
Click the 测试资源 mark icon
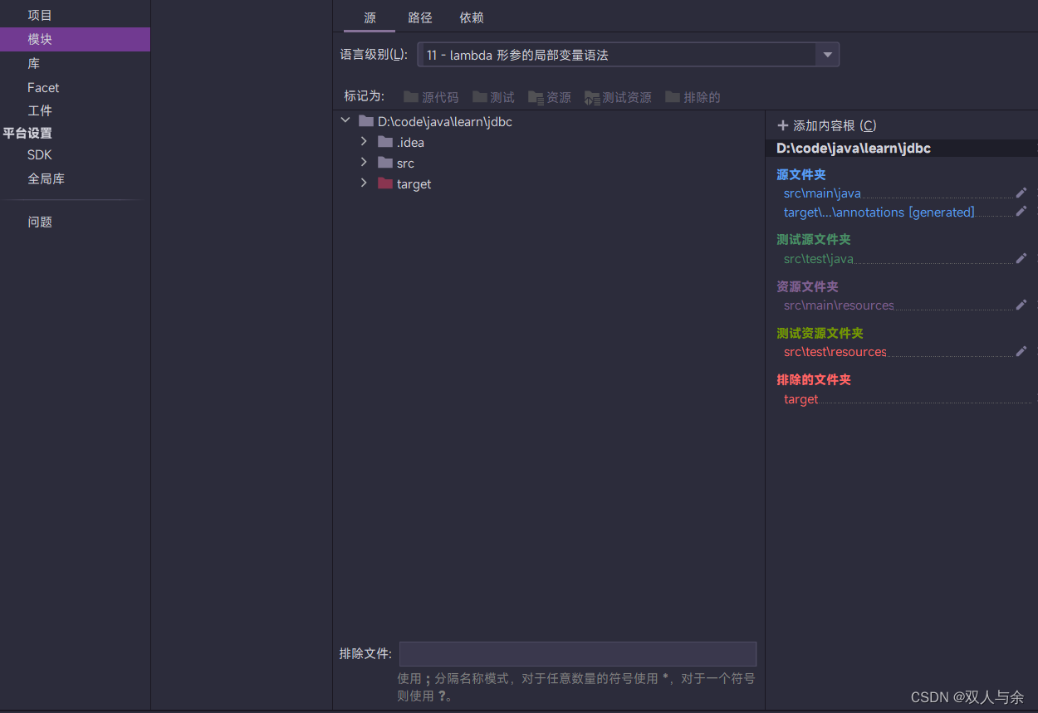[x=592, y=96]
